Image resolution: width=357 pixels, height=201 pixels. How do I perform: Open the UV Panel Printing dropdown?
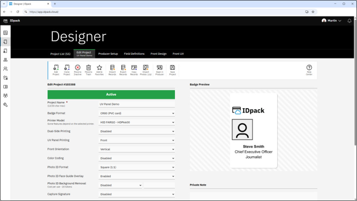[136, 140]
